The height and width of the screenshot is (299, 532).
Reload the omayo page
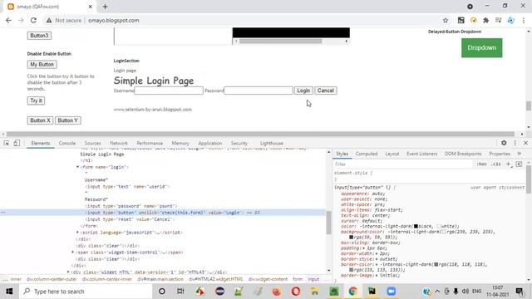click(x=33, y=20)
